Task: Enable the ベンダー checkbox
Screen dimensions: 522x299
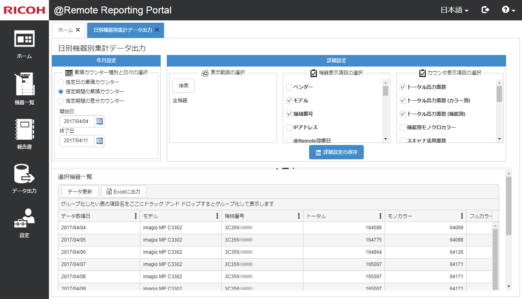Action: (289, 87)
